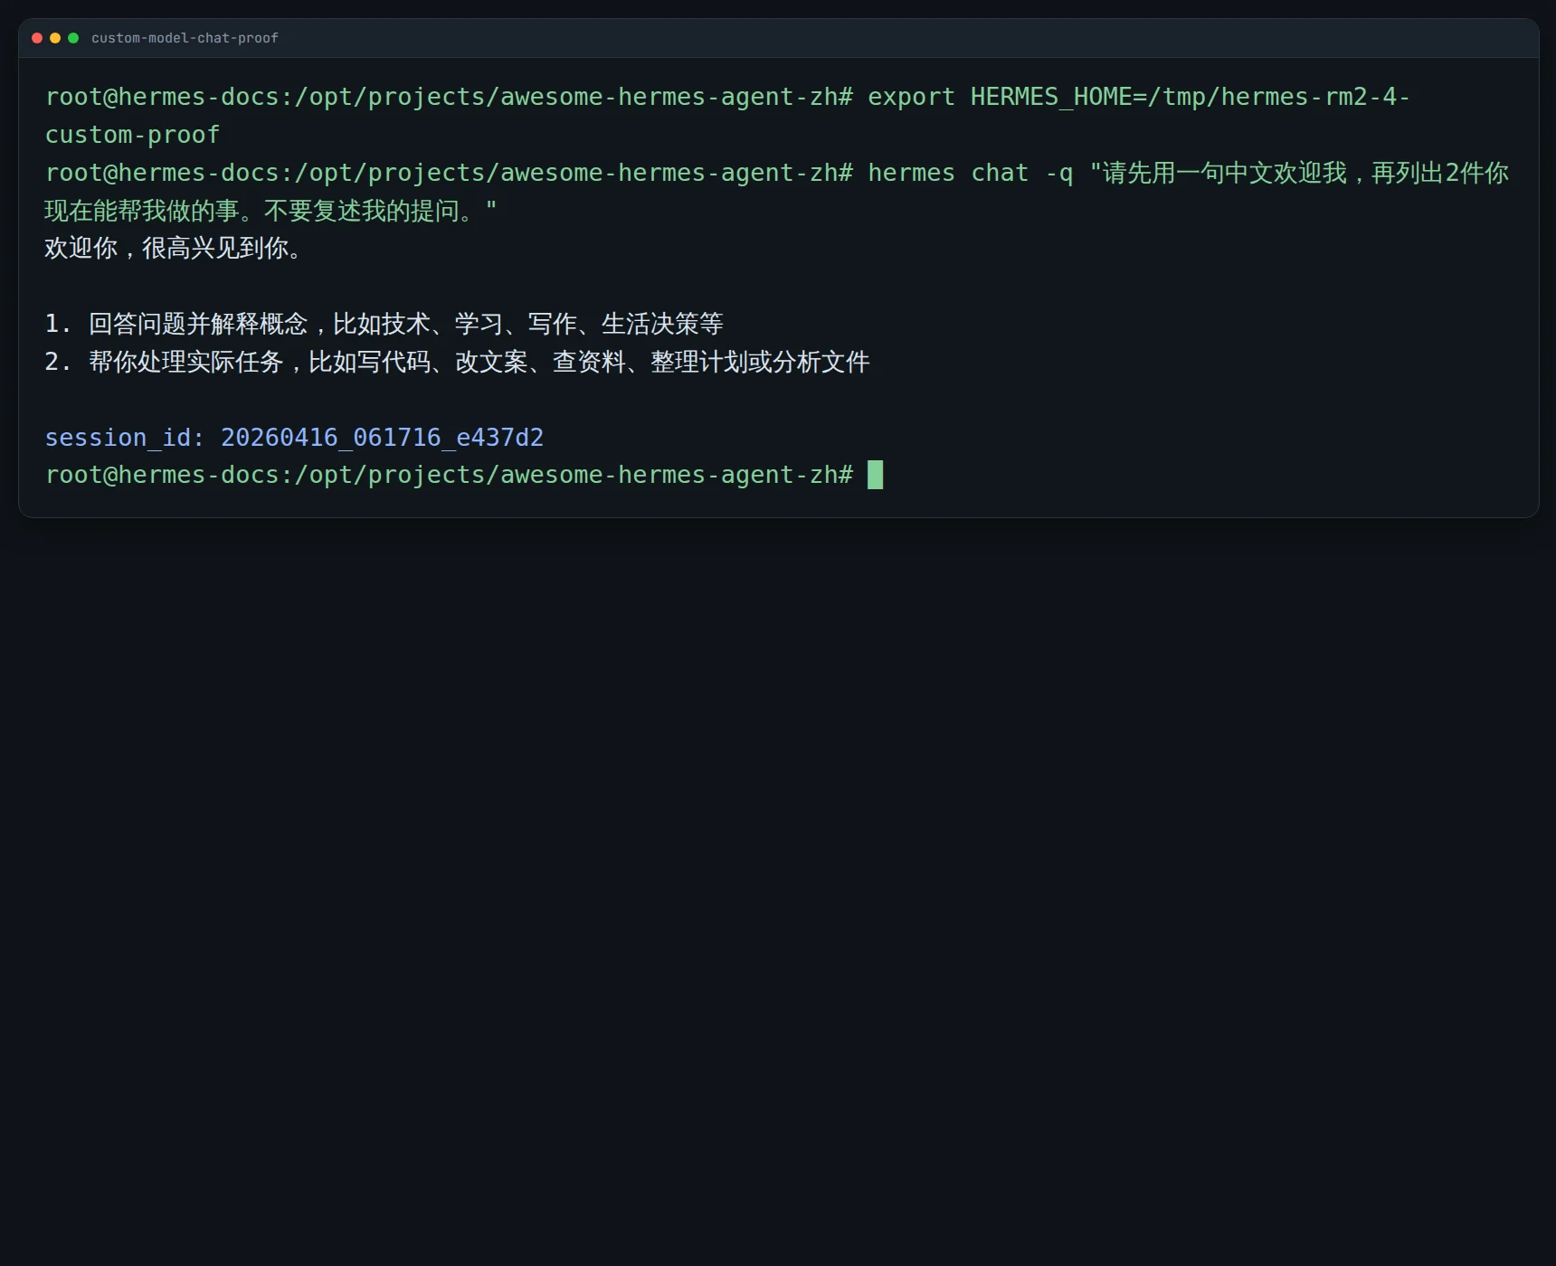This screenshot has height=1266, width=1556.
Task: Click the green maximize dot in title bar
Action: 73,38
